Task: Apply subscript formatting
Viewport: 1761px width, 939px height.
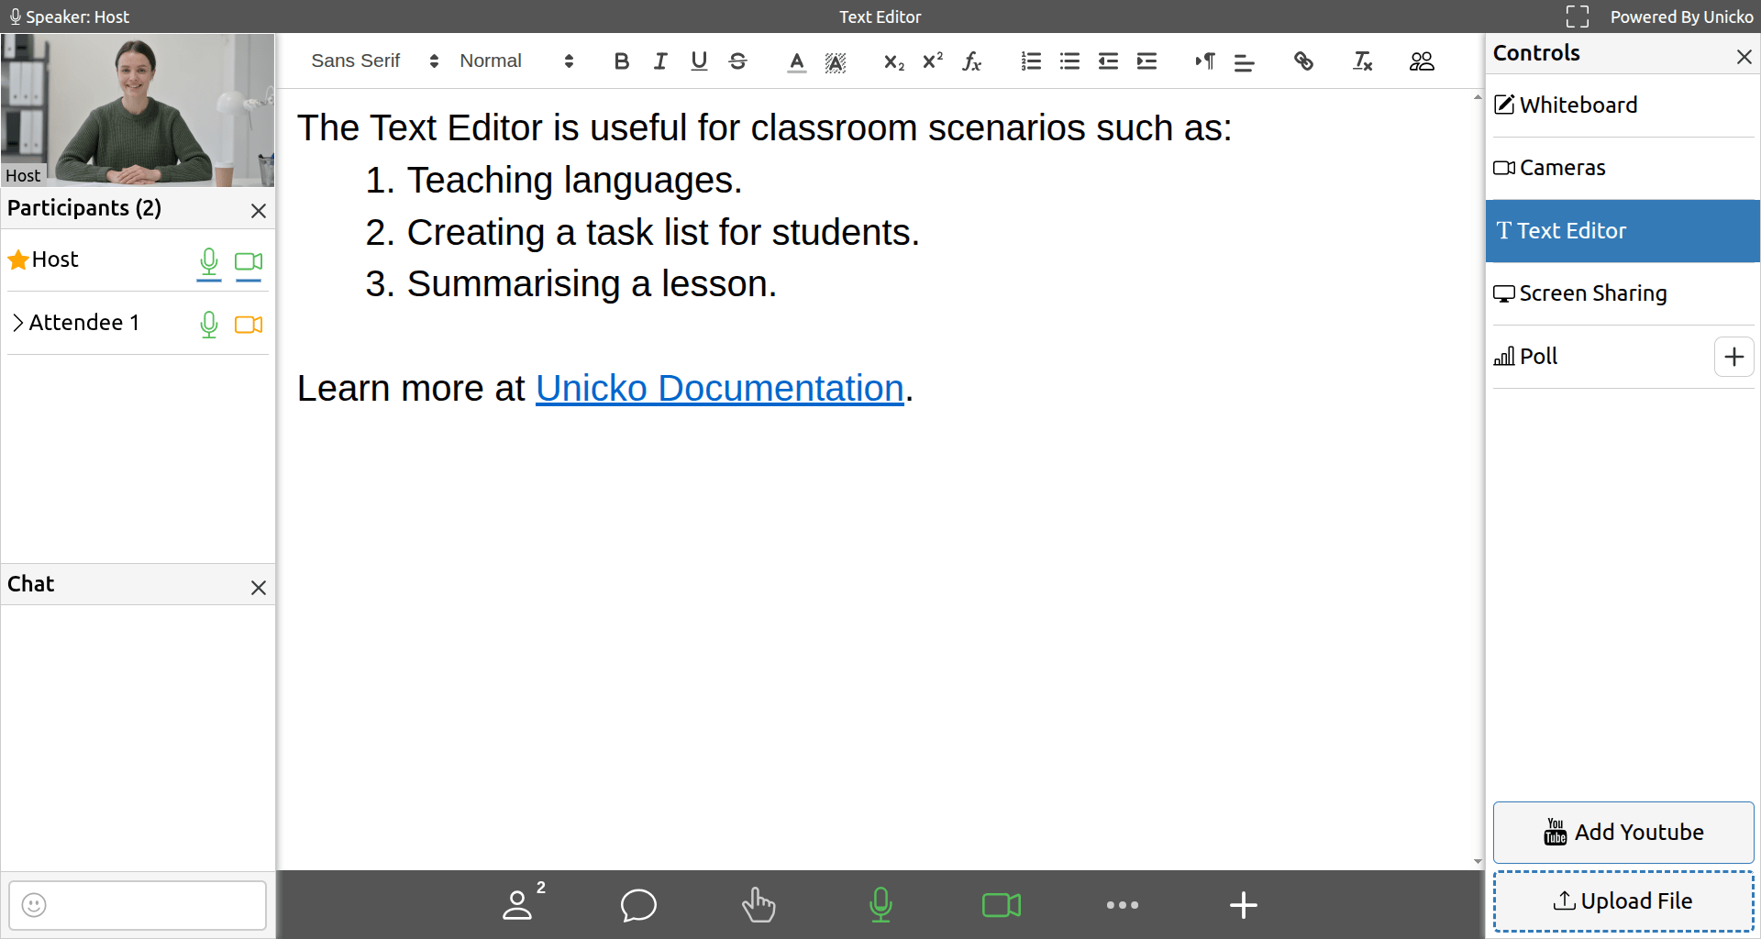Action: pos(893,61)
